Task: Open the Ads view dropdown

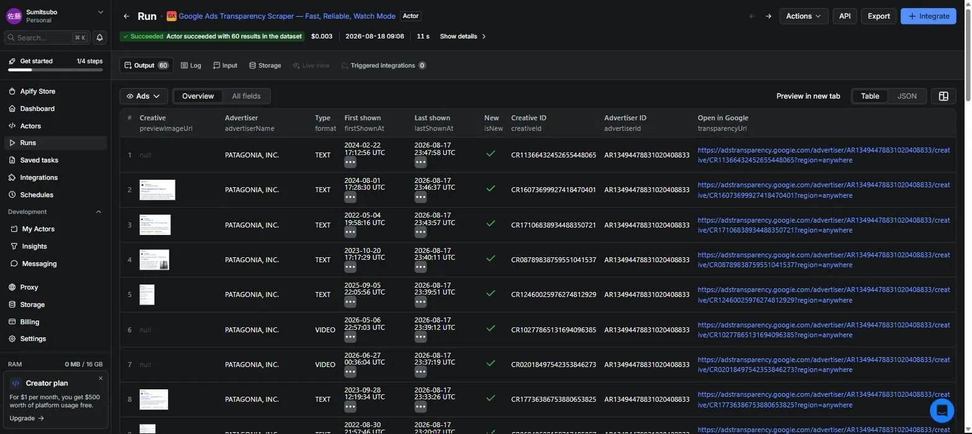Action: click(143, 96)
